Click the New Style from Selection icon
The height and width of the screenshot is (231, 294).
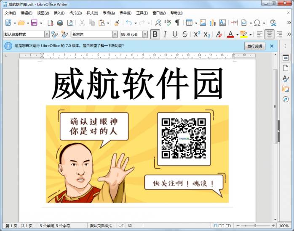(64, 34)
